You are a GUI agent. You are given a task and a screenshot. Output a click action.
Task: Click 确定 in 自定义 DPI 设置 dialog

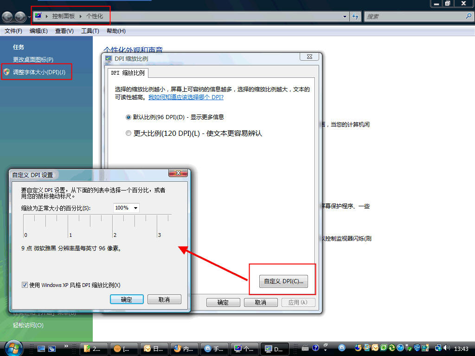[127, 299]
